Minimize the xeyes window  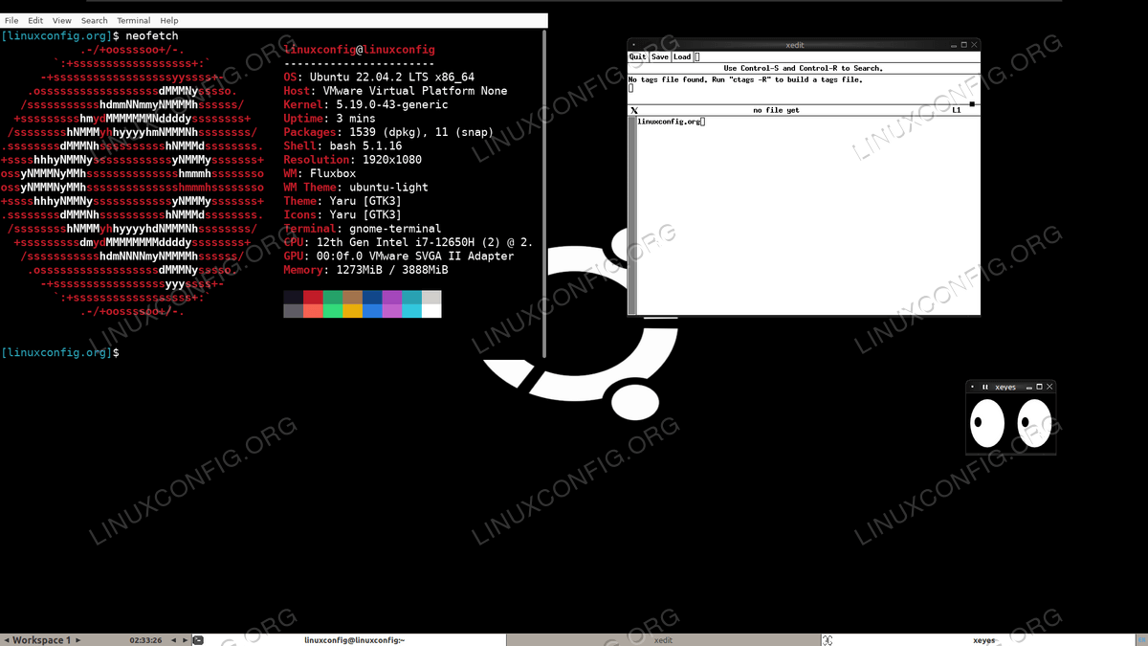(x=1028, y=387)
